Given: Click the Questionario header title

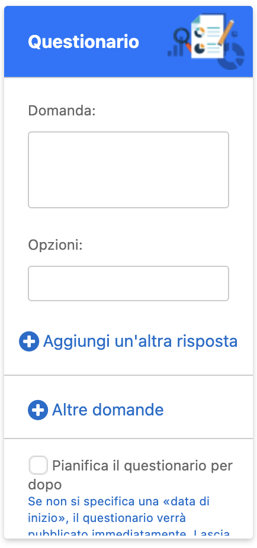Looking at the screenshot, I should pyautogui.click(x=83, y=42).
